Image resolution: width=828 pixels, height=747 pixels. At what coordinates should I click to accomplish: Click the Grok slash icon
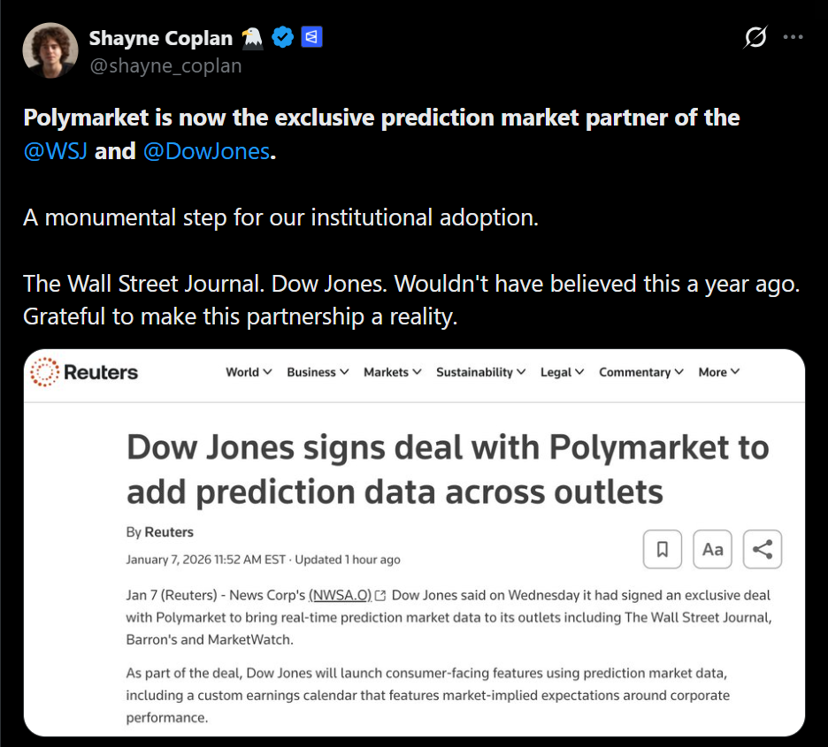[x=755, y=38]
